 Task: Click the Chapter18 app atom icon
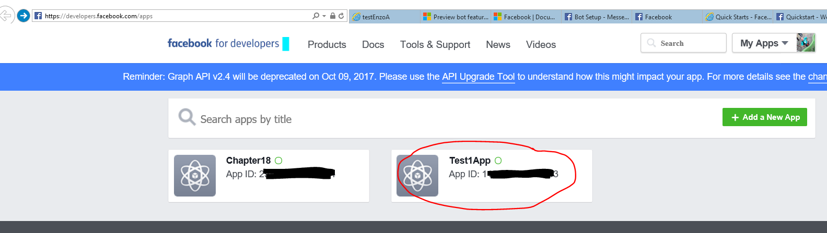point(195,176)
